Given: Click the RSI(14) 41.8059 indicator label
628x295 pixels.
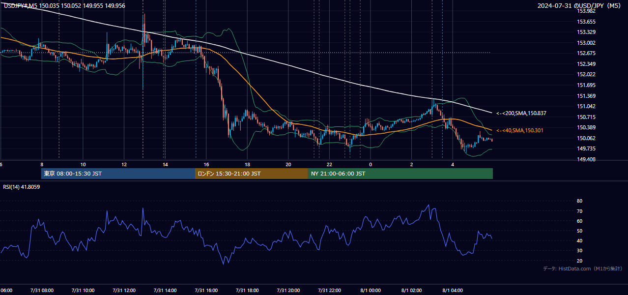Looking at the screenshot, I should click(22, 187).
